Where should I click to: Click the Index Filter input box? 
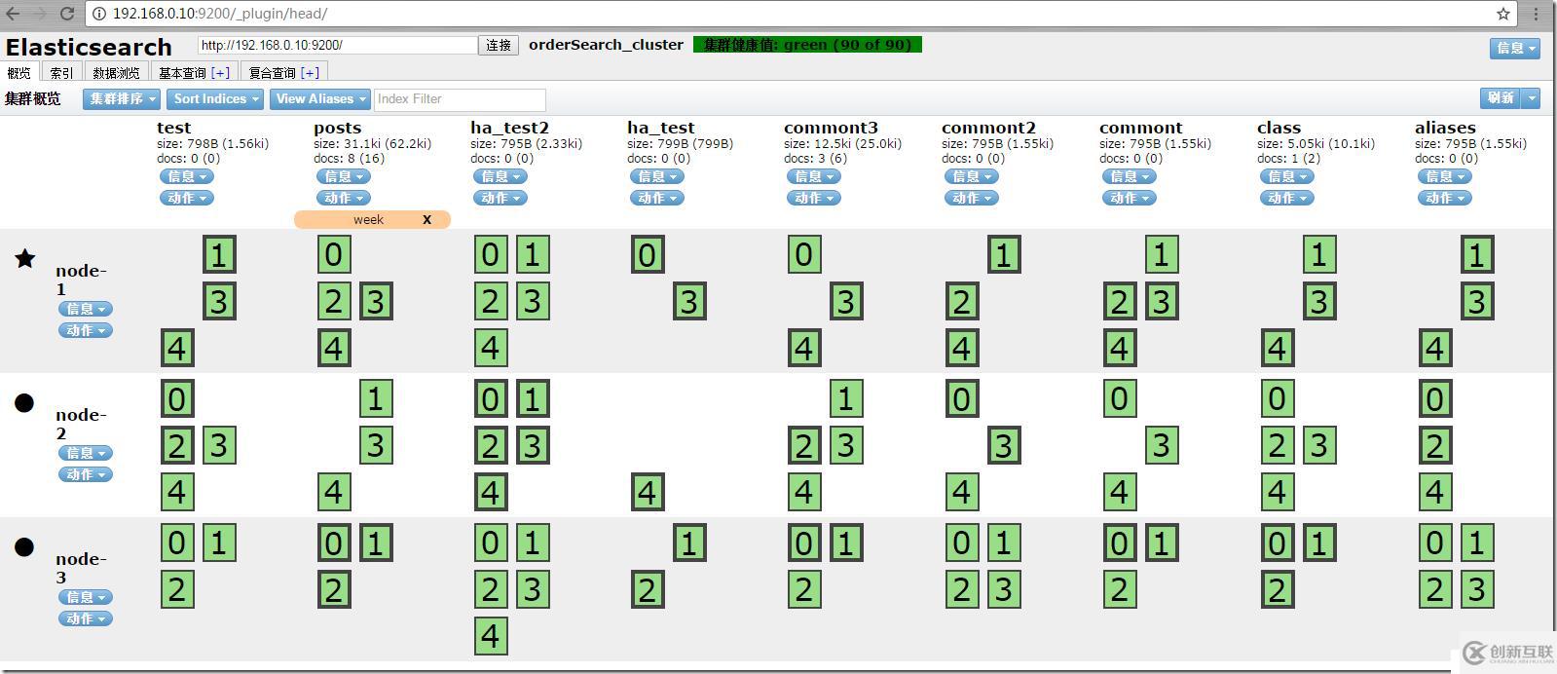tap(460, 99)
